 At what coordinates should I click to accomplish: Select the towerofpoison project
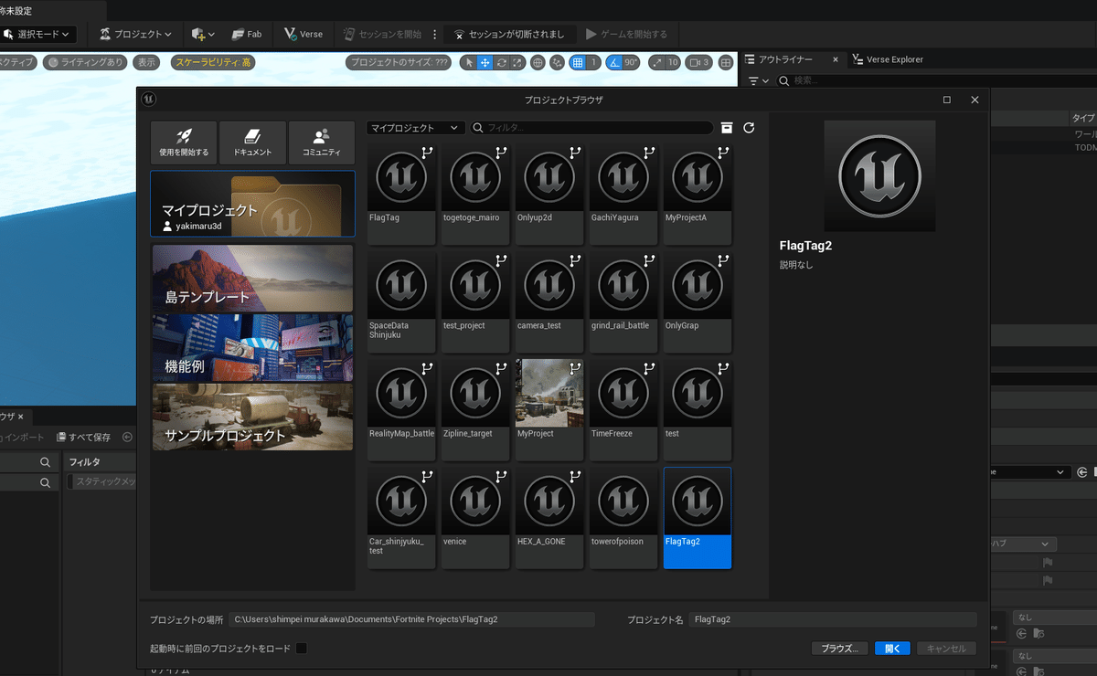[x=623, y=517]
